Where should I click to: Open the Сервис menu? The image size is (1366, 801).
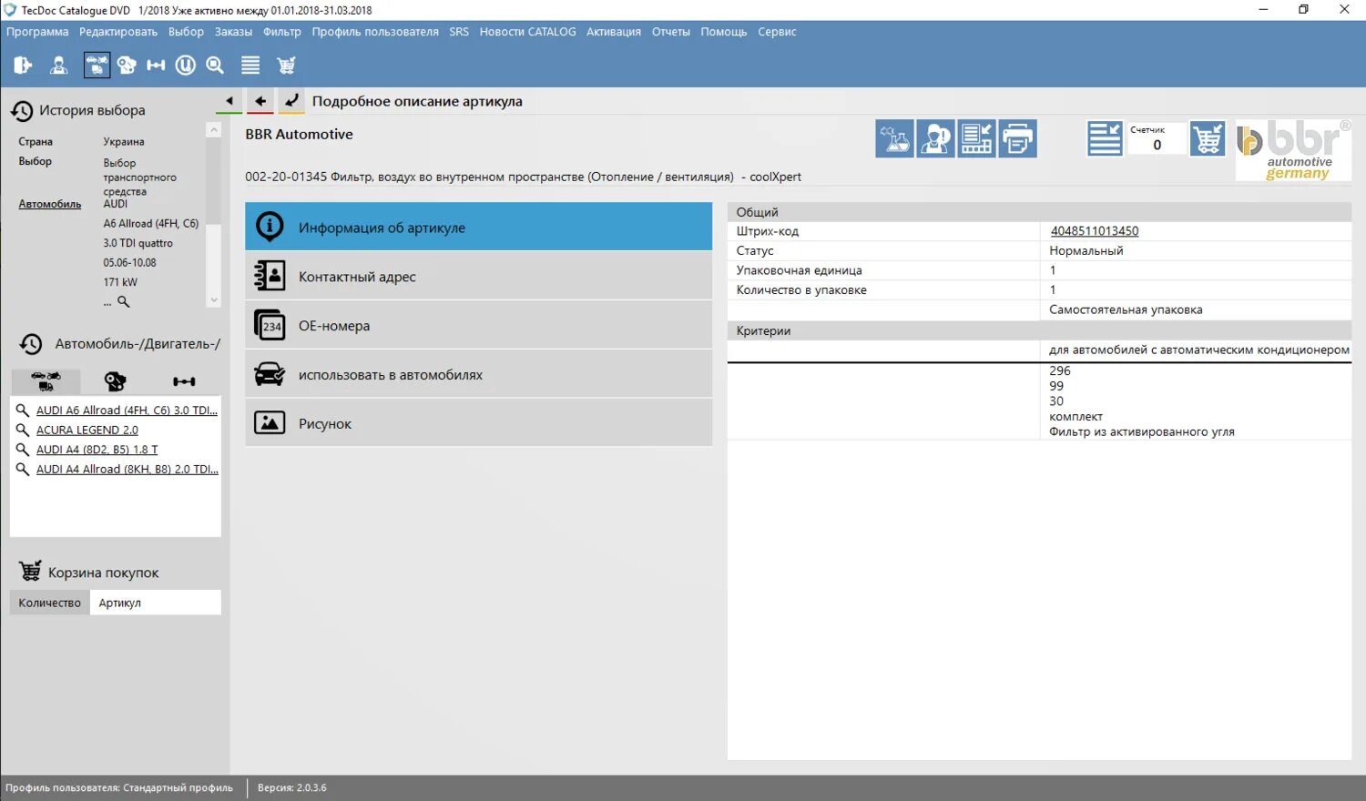coord(777,32)
